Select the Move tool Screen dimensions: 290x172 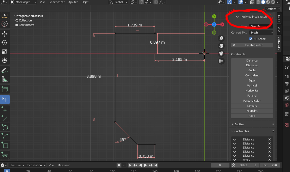pos(5,34)
